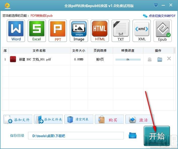The width and height of the screenshot is (178, 149).
Task: Click the 购买 purchase button
Action: click(109, 119)
